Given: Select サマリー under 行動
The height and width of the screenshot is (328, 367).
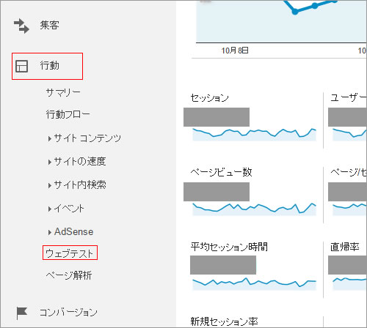Looking at the screenshot, I should 63,92.
